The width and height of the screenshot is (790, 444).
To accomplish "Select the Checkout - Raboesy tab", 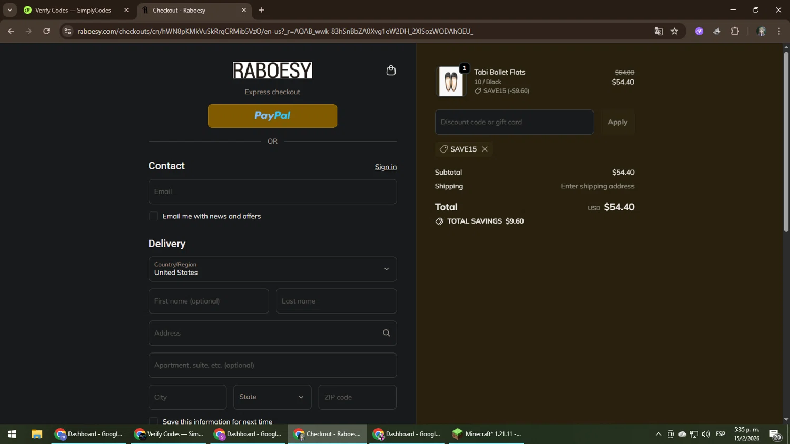I will 195,10.
